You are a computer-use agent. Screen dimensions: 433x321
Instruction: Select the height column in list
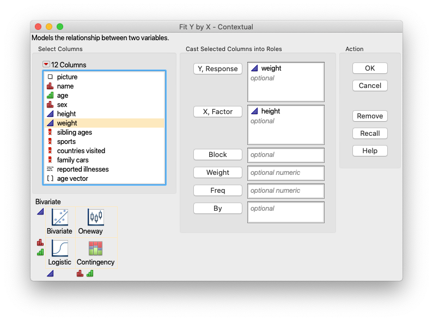(105, 114)
